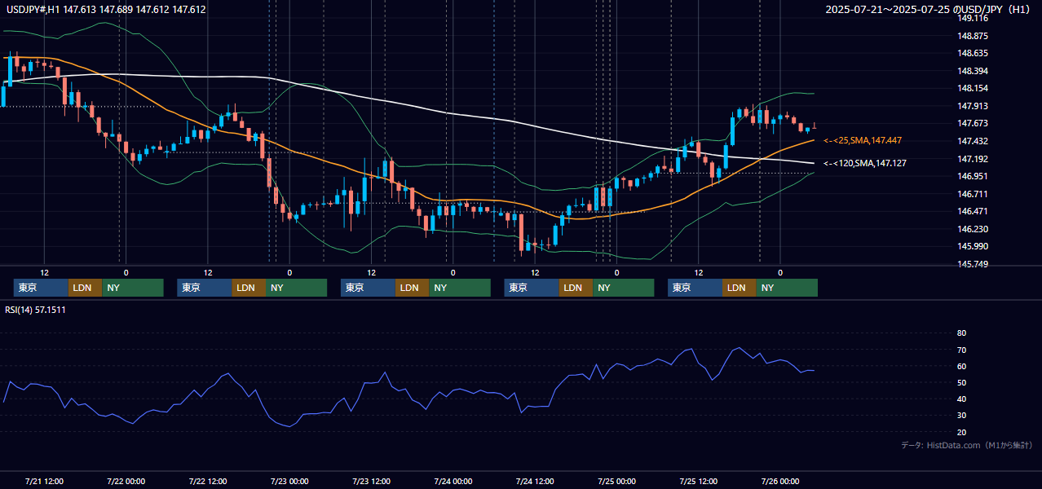The height and width of the screenshot is (489, 1042).
Task: Click the 7/24 00:00 time axis label
Action: [x=453, y=481]
